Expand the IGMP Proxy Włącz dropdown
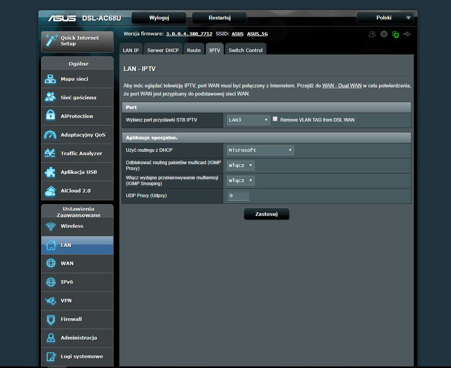This screenshot has height=368, width=451. 241,165
